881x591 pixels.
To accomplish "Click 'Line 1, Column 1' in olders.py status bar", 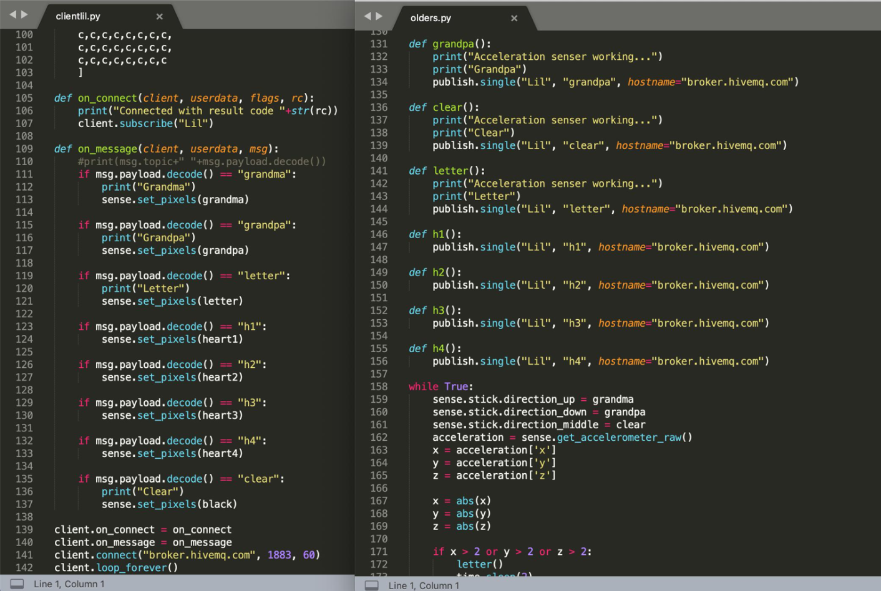I will 424,585.
